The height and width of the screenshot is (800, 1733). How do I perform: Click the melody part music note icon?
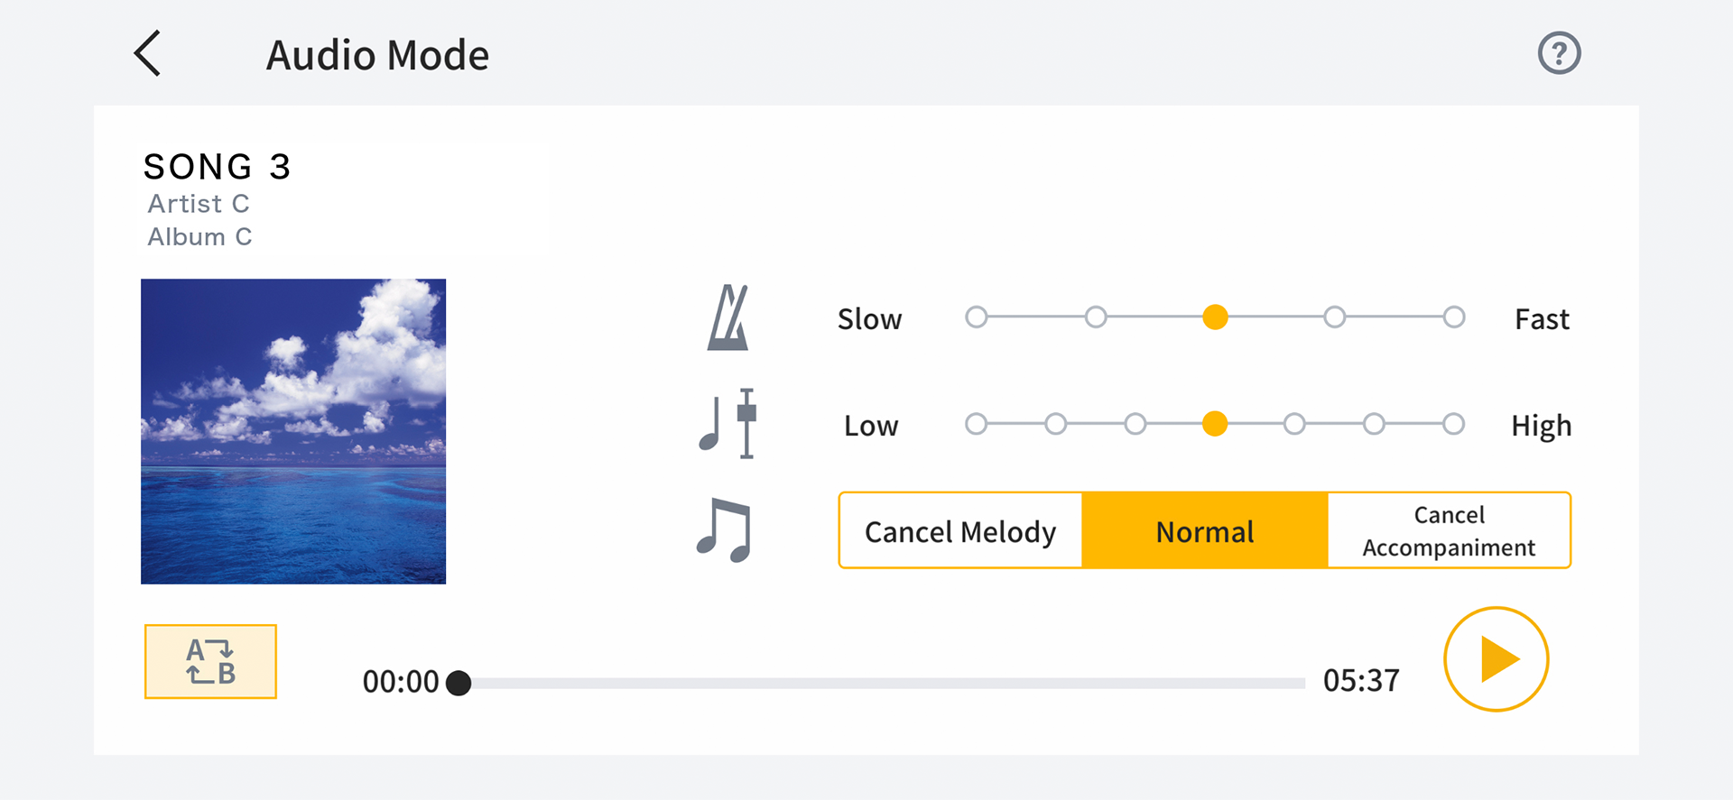pyautogui.click(x=725, y=531)
